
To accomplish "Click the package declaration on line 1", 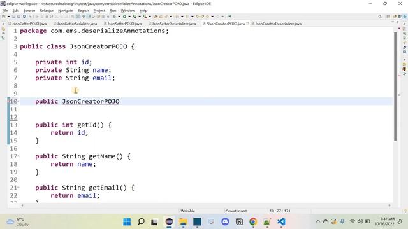I will click(x=94, y=31).
